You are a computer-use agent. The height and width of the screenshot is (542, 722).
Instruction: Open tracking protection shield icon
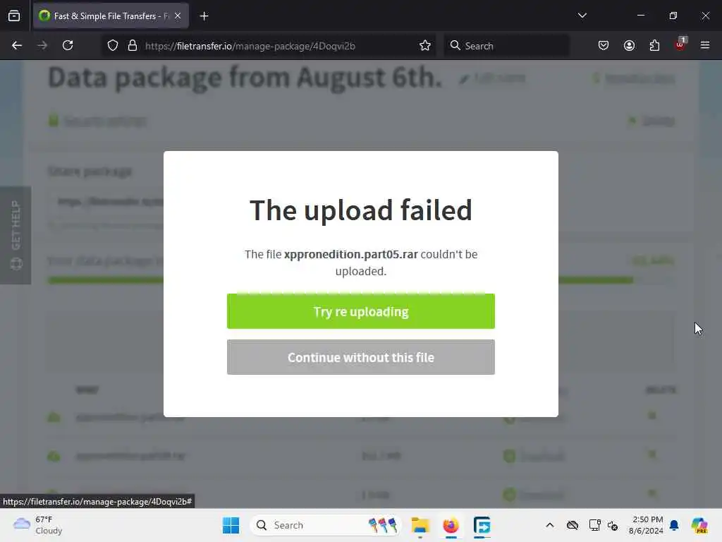[113, 46]
